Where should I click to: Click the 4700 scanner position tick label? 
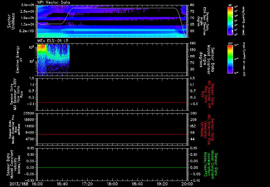coord(30,139)
